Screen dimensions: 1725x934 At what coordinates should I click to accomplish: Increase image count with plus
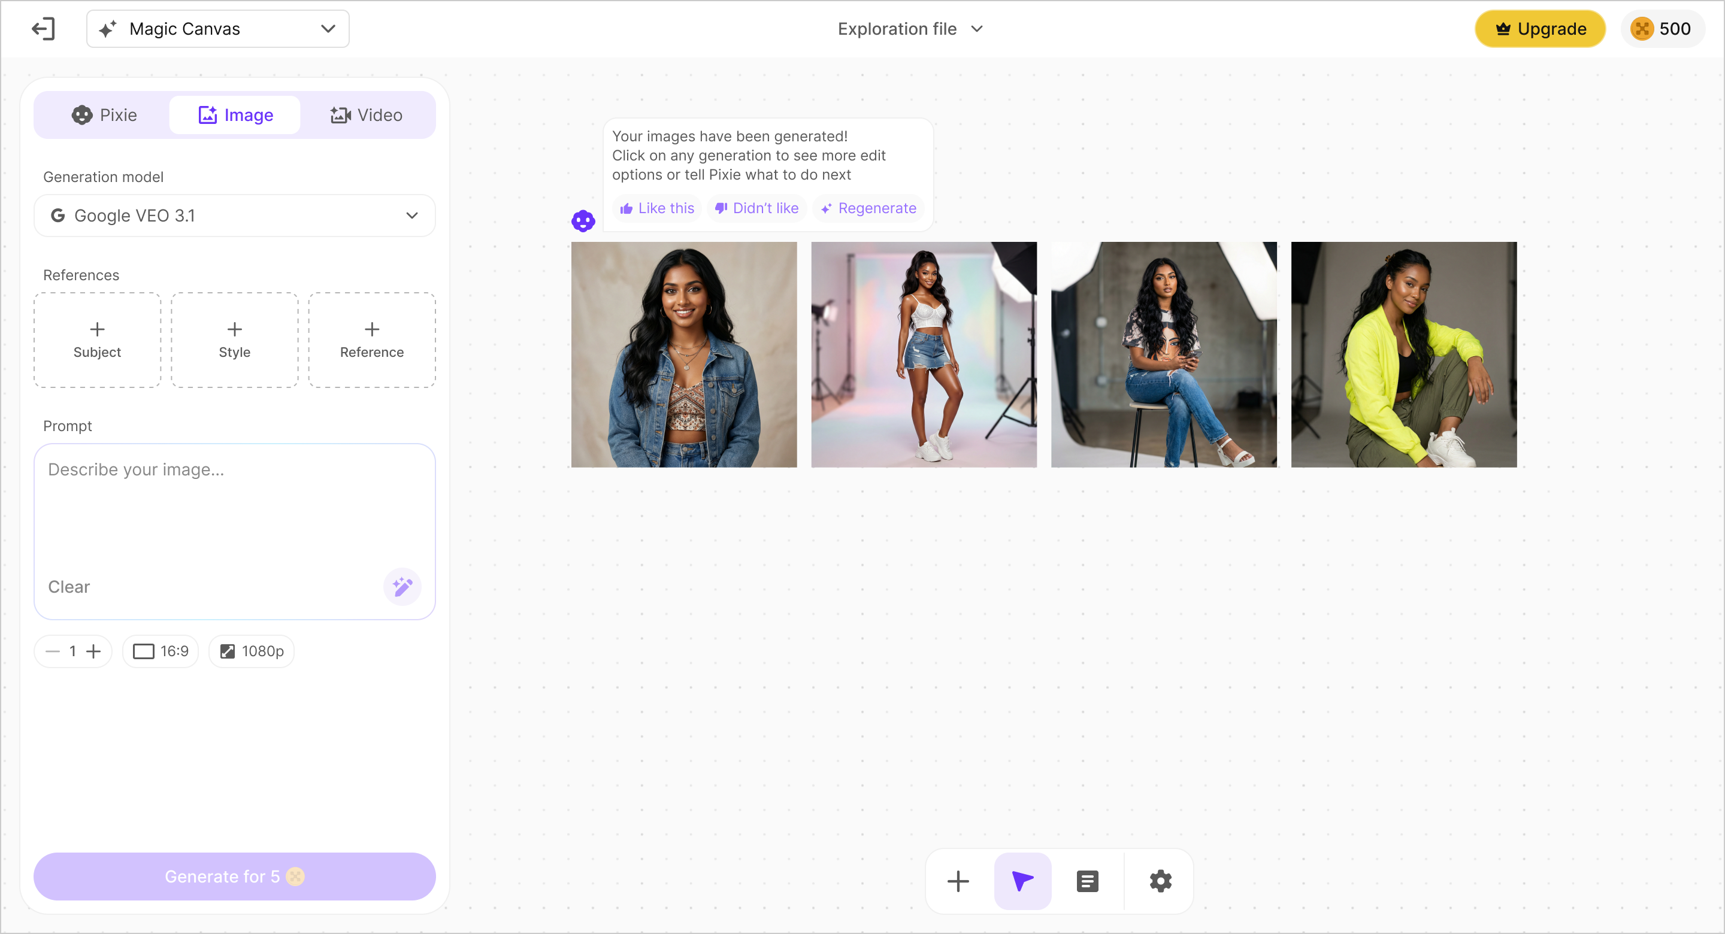click(94, 651)
